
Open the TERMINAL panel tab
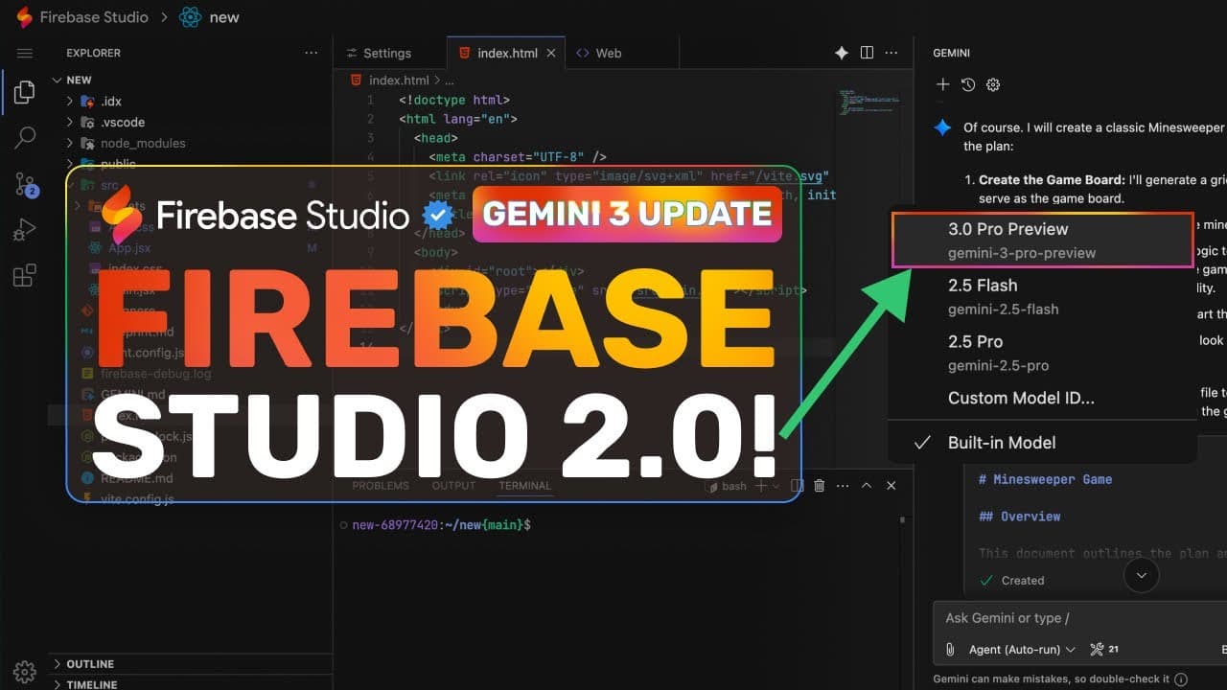[x=524, y=486]
